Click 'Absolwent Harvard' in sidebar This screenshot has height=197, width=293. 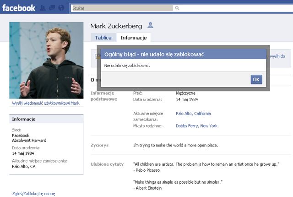point(29,141)
